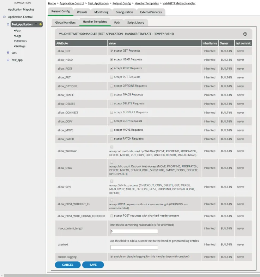Click Inherited cell in allow_PUT row

tap(210, 77)
